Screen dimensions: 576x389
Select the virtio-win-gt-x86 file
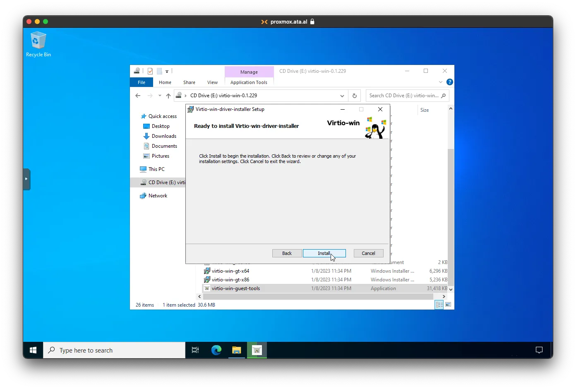230,280
